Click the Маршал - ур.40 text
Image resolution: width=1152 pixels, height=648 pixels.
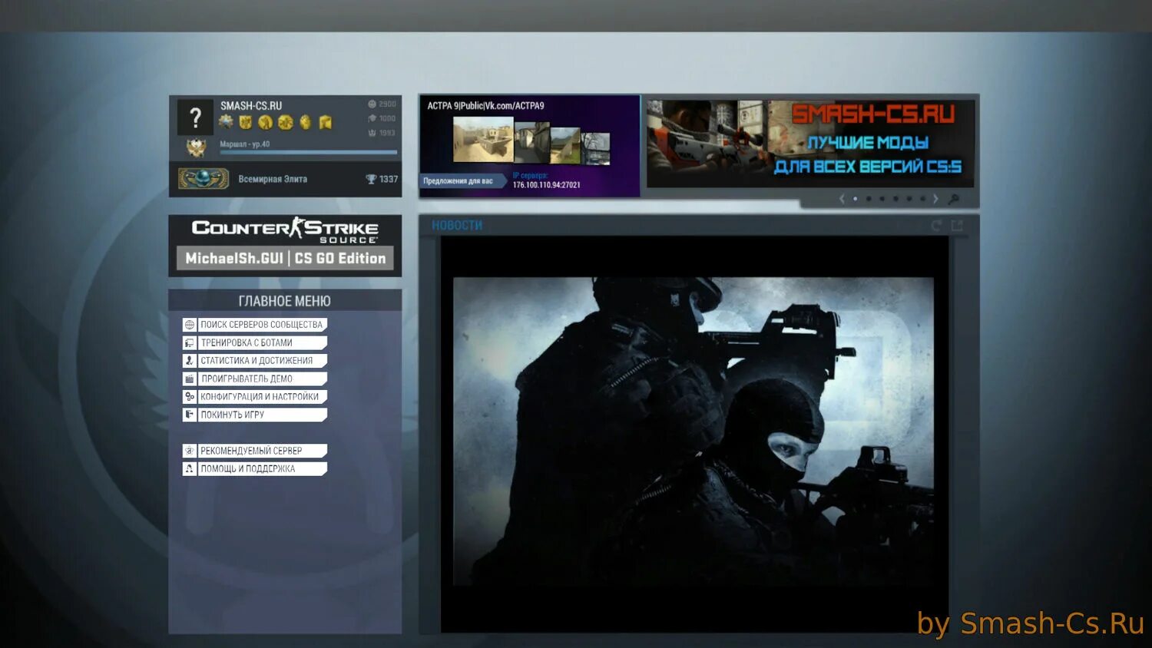point(245,144)
